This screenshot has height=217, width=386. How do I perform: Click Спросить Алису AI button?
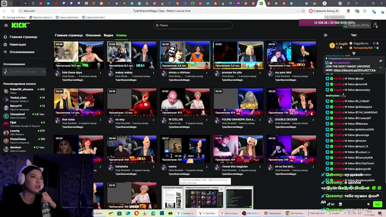tap(324, 11)
